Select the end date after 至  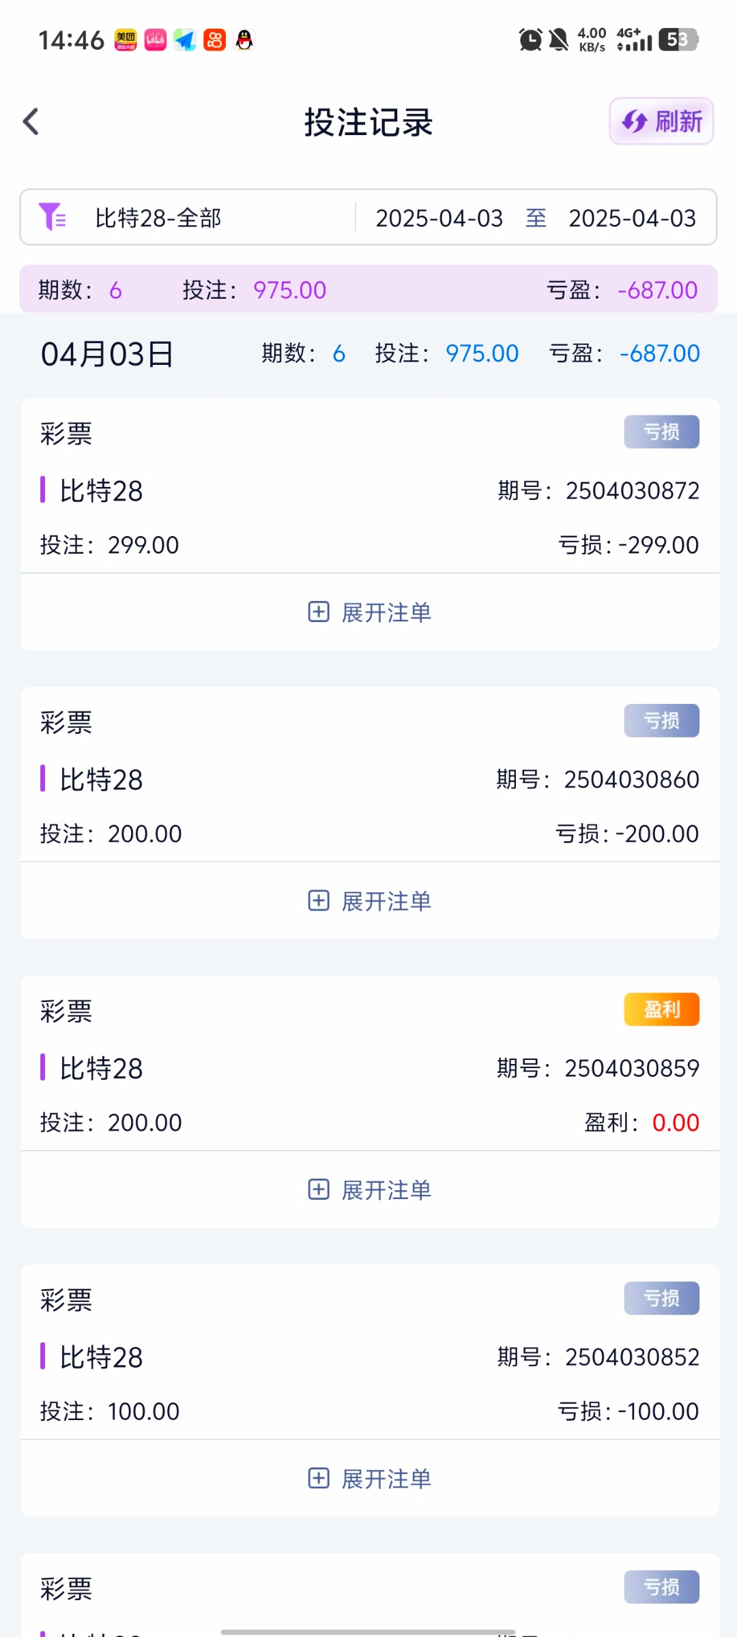pos(632,218)
